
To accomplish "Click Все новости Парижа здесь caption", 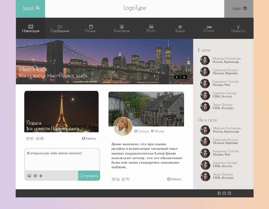I will (x=53, y=128).
